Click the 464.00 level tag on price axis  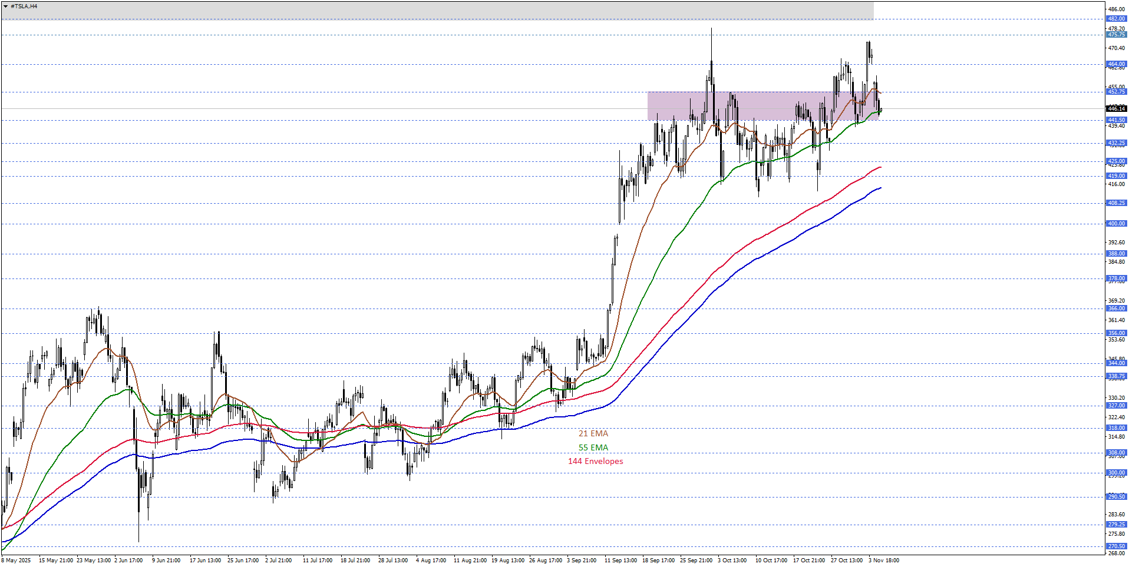[1116, 64]
